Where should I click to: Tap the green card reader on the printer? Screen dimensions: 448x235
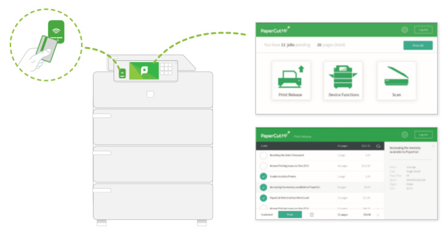[122, 73]
